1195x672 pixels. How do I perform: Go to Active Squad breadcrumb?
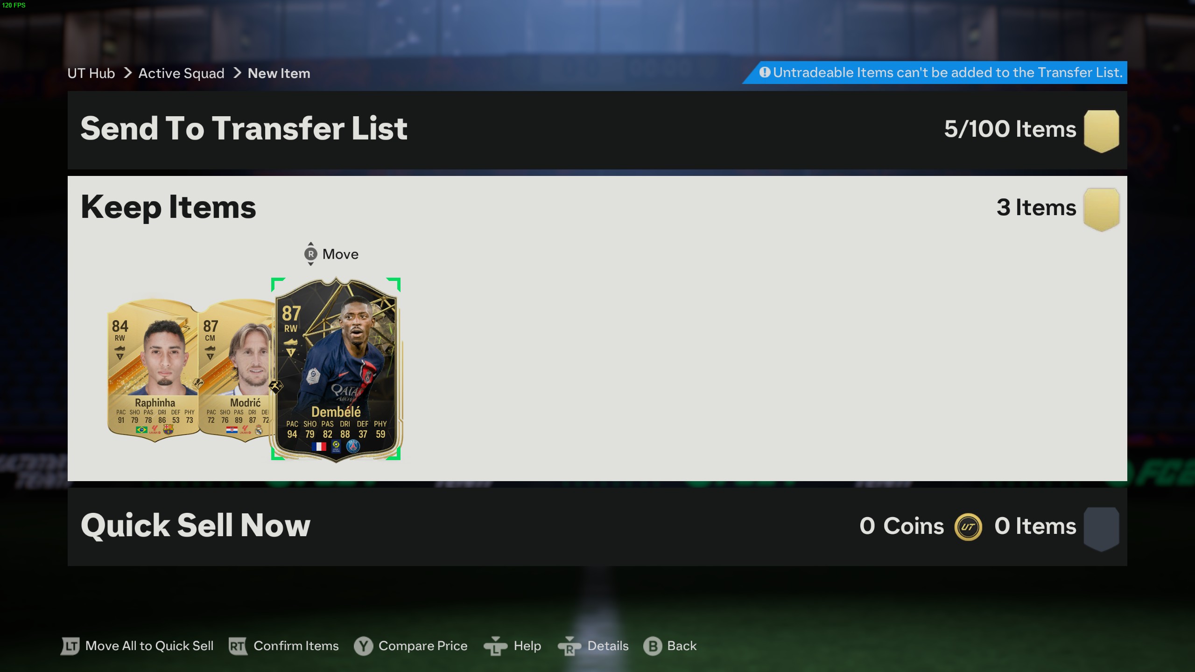point(181,73)
